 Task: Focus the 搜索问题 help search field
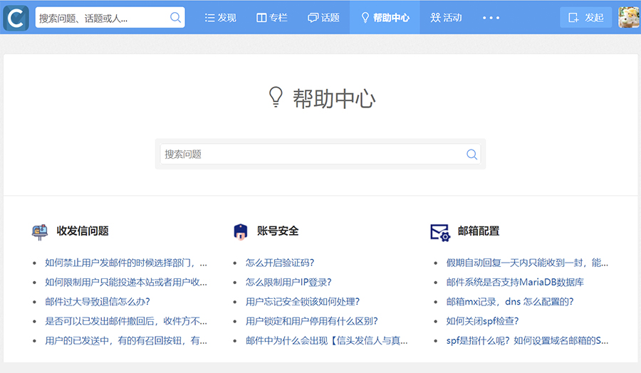313,154
